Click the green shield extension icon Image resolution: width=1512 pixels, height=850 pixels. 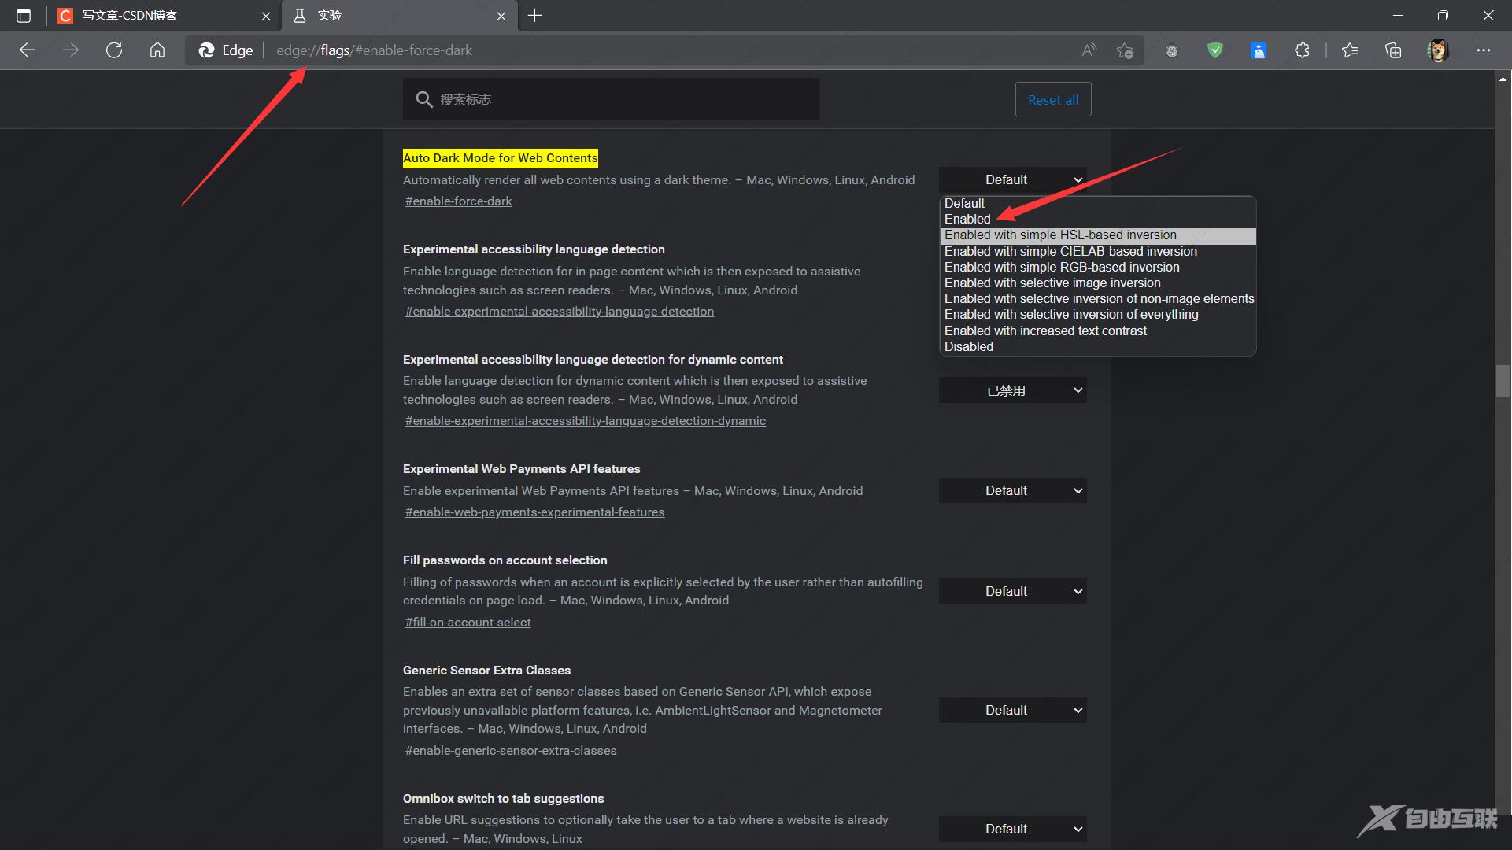tap(1215, 50)
